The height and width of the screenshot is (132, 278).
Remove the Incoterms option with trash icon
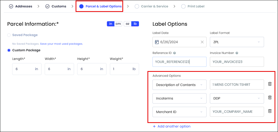pos(270,98)
